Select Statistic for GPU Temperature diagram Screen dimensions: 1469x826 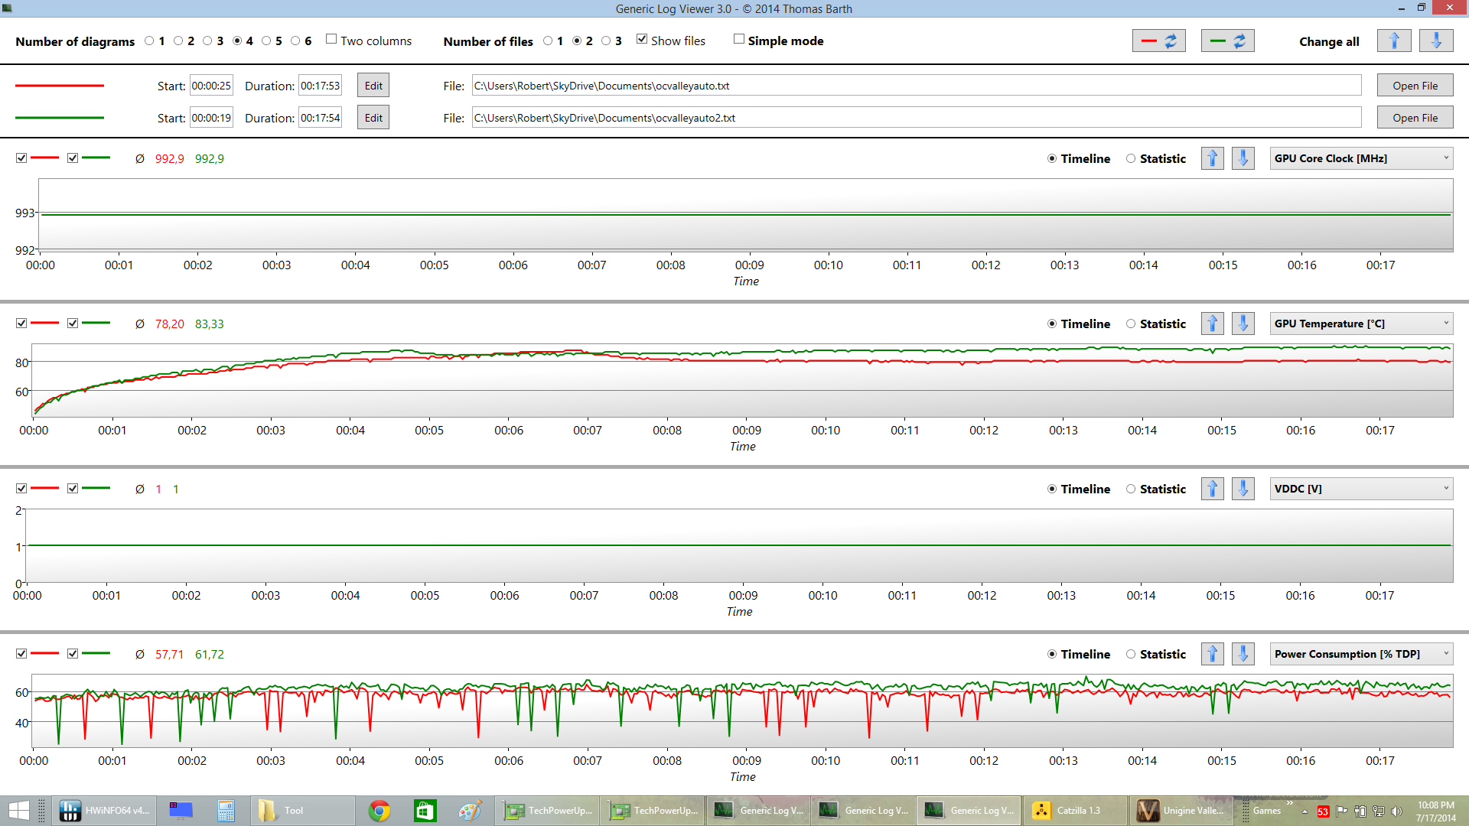[x=1131, y=324]
